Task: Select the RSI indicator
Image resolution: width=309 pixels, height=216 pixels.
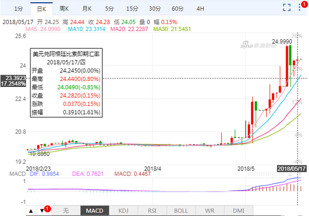Action: [x=152, y=211]
